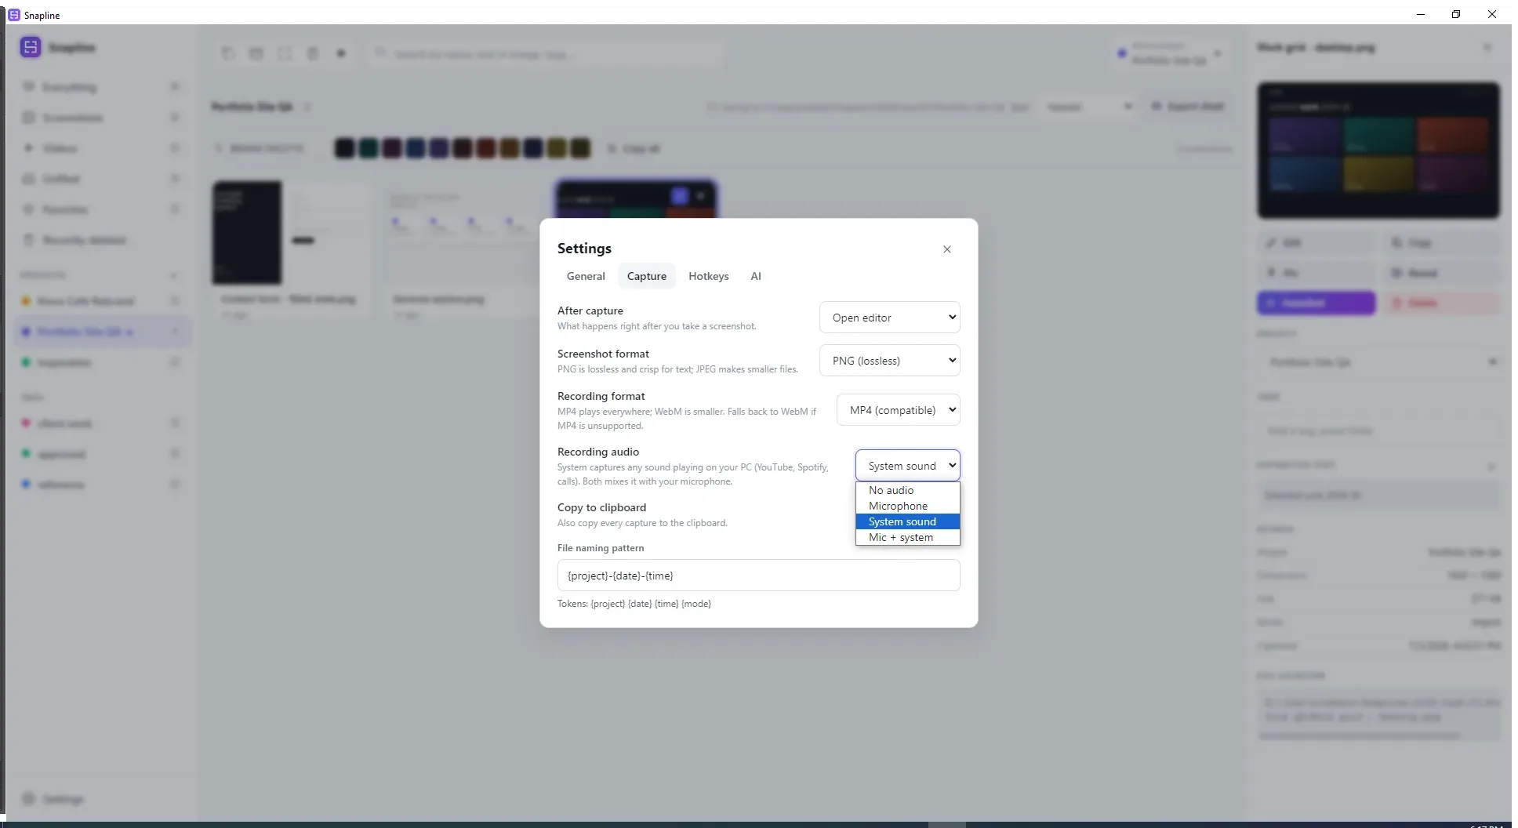Viewport: 1518px width, 828px height.
Task: Open the Favorites view in the sidebar
Action: 100,209
